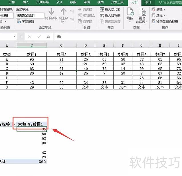Click 筛选器连接 filter connections
The image size is (182, 176).
click(x=110, y=21)
